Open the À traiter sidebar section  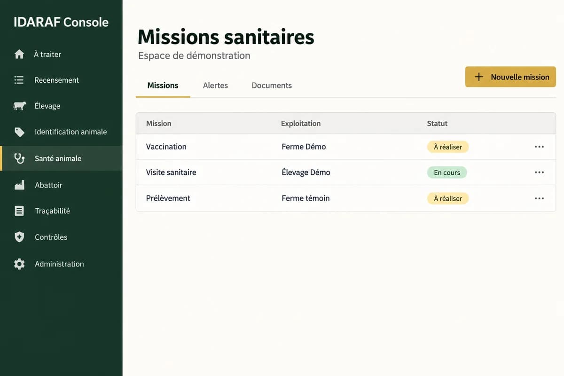(61, 54)
